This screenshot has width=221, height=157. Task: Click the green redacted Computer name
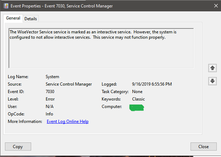(x=137, y=107)
